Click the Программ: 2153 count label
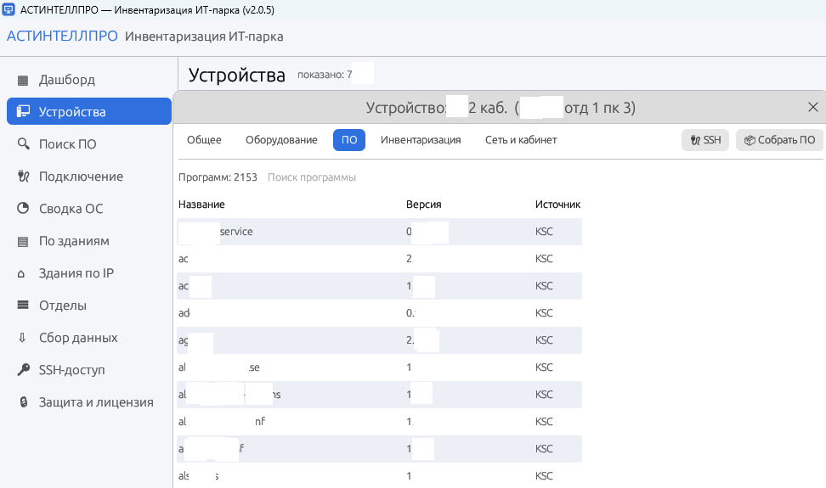 (x=218, y=177)
